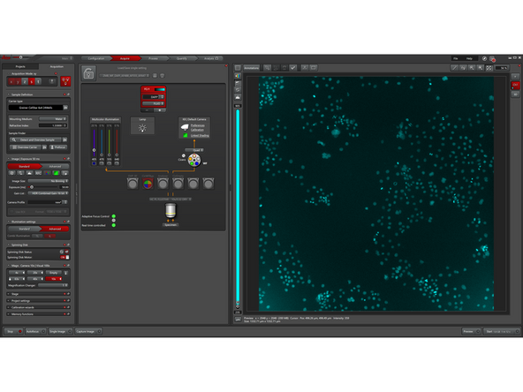
Task: Switch to the Acquire workflow tab
Action: point(125,58)
